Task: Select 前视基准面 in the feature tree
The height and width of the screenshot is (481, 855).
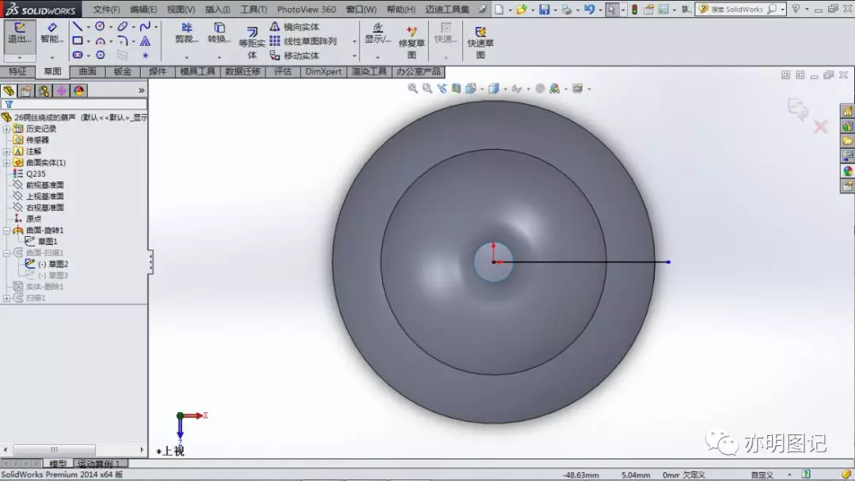Action: (x=44, y=185)
